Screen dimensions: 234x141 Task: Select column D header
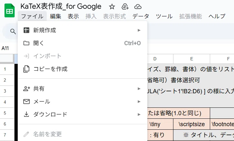point(160,59)
